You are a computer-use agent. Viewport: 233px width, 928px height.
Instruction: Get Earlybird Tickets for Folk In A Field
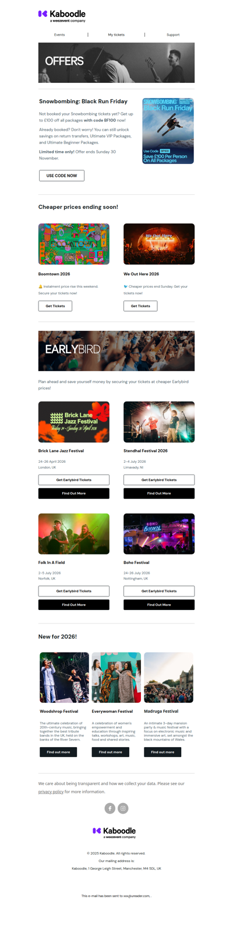74,591
